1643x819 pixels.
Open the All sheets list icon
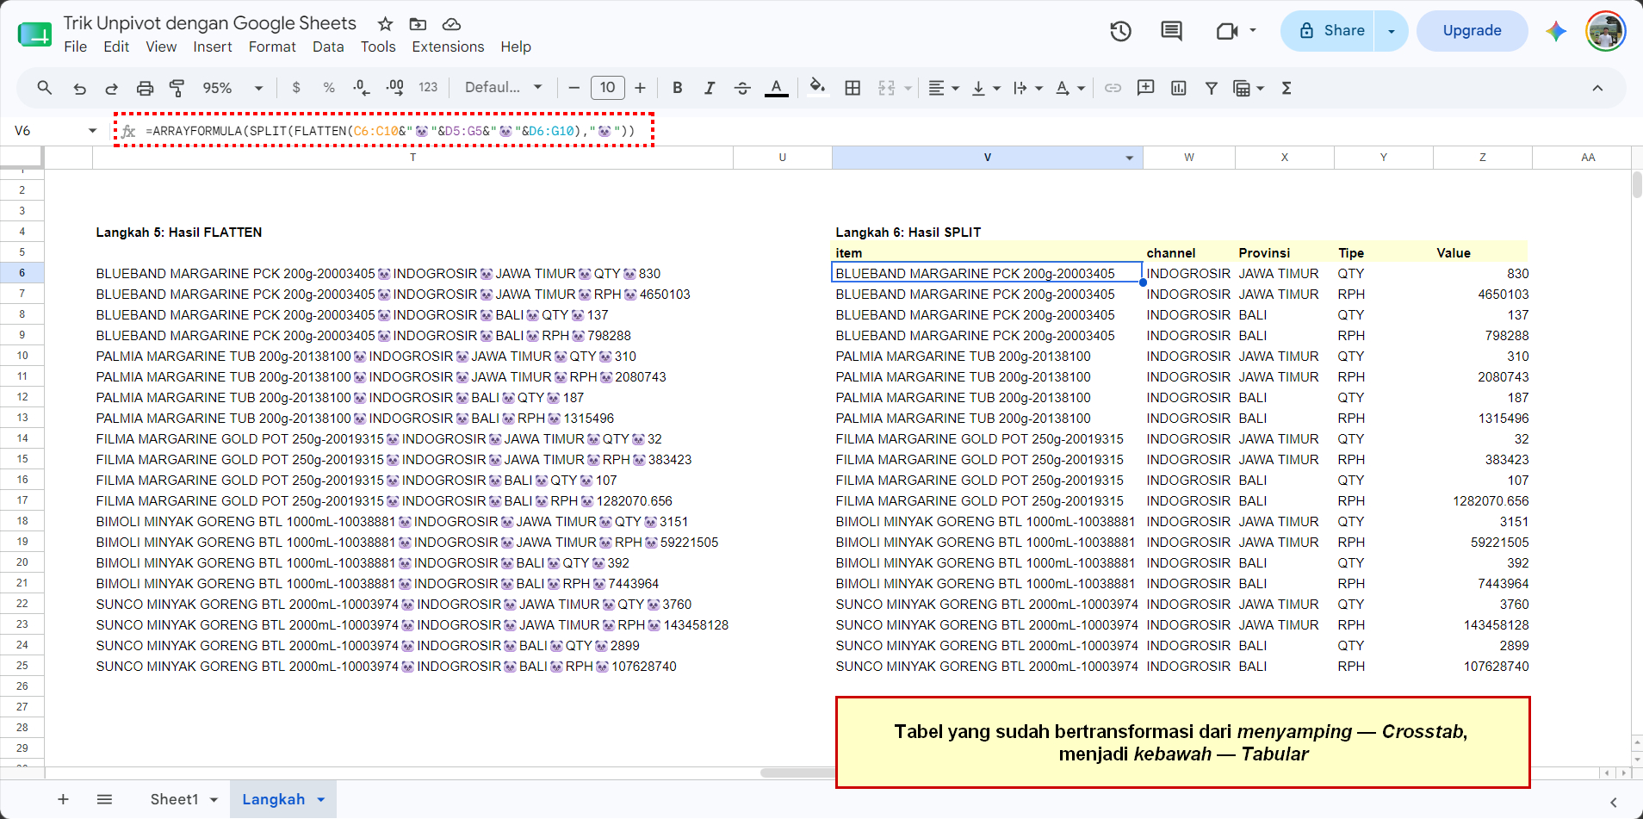click(104, 799)
